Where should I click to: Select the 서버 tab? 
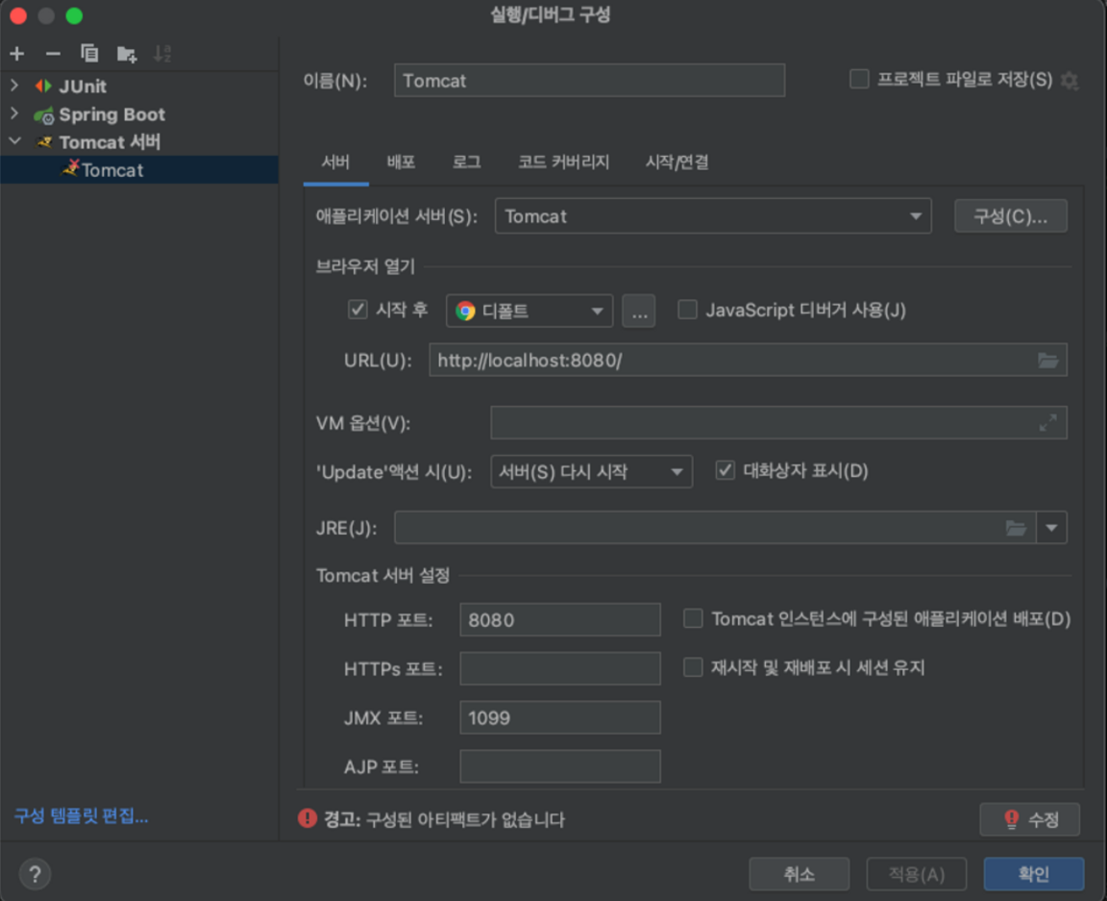335,162
